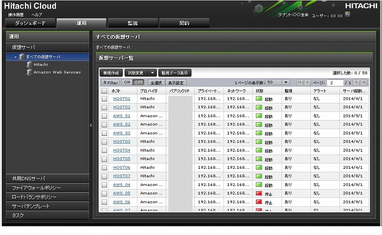382x235 pixels.
Task: Open the AWS_04 server link
Action: click(x=122, y=184)
